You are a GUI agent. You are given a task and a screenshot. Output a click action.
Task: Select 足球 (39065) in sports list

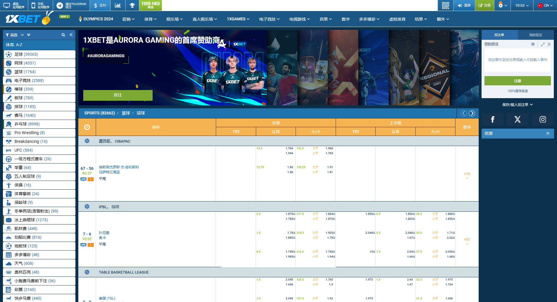[39, 54]
